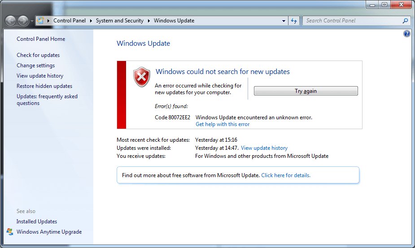
Task: Click View update history next to installed time
Action: pos(264,148)
